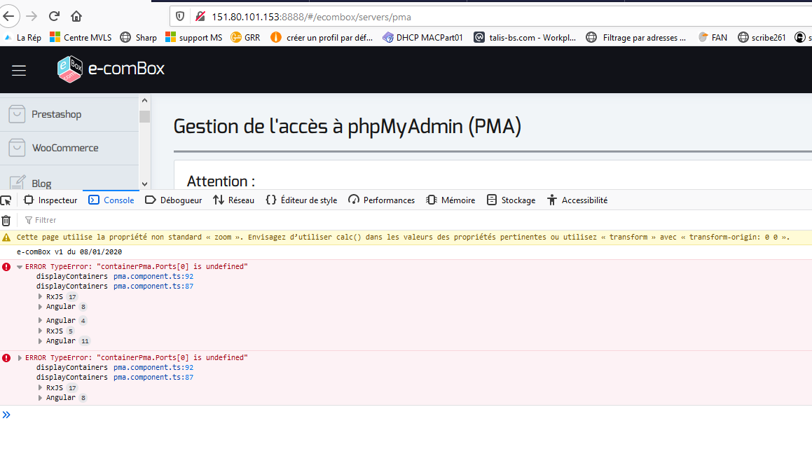Go back with the browser back arrow
The width and height of the screenshot is (812, 475).
pos(8,16)
